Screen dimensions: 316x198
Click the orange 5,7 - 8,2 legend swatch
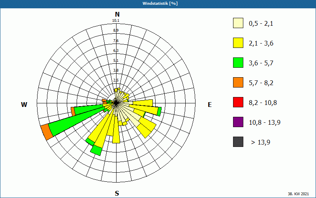coord(238,82)
